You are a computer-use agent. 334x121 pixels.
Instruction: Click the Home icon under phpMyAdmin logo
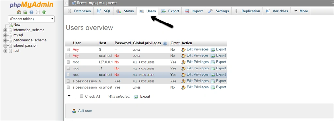point(19,12)
